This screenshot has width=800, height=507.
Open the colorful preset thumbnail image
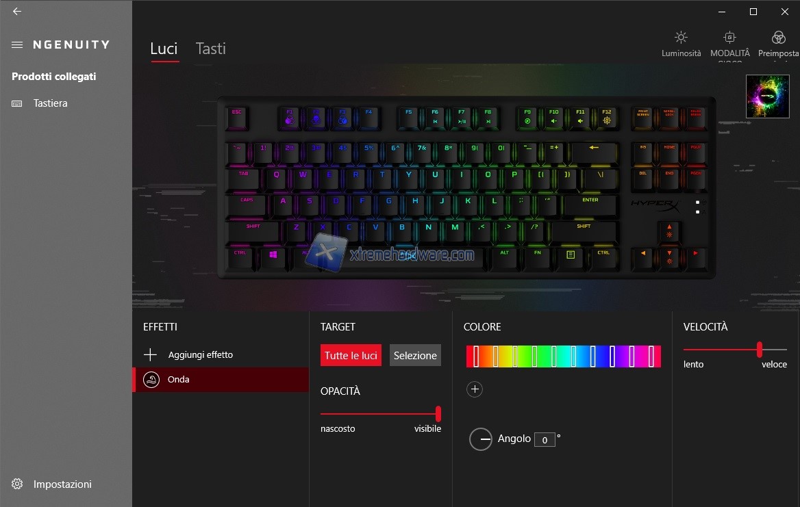[767, 96]
